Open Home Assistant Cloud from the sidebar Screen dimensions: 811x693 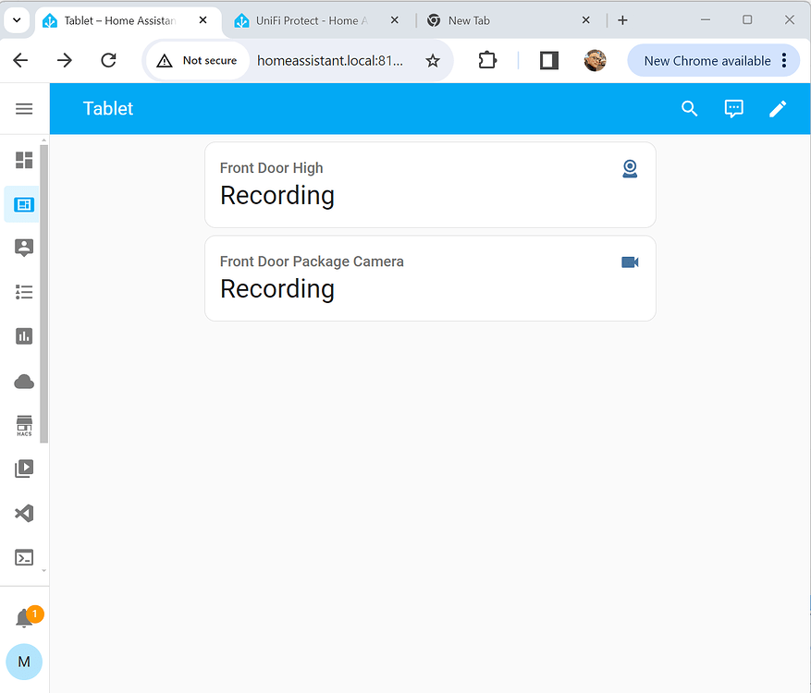pyautogui.click(x=24, y=381)
